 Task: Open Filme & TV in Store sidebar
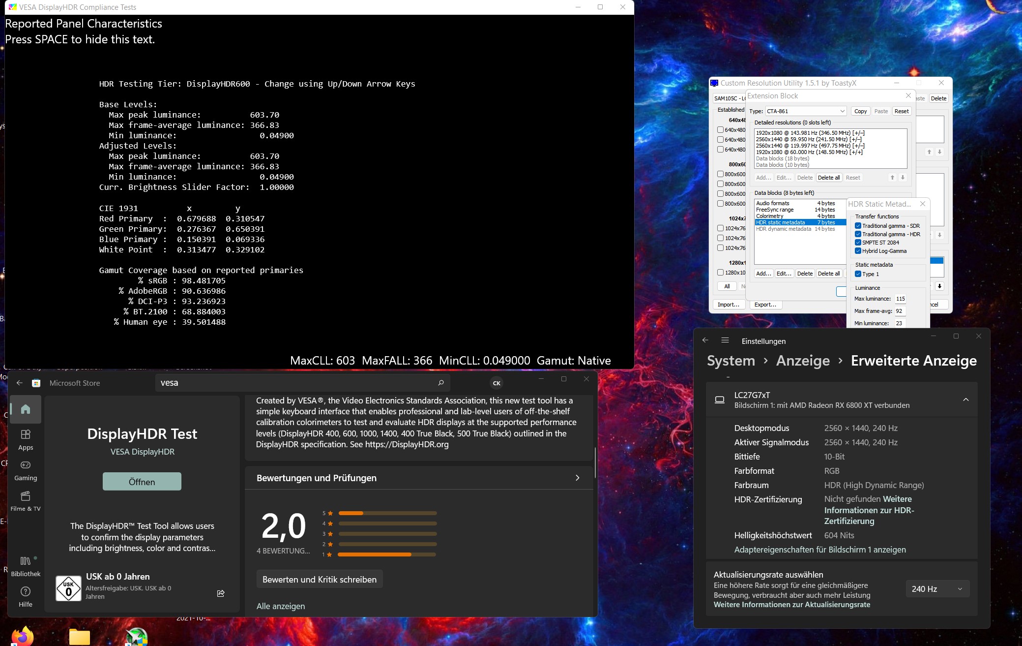(x=26, y=500)
